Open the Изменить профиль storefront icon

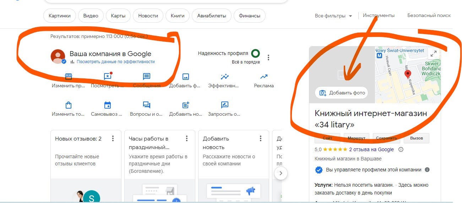coord(68,77)
